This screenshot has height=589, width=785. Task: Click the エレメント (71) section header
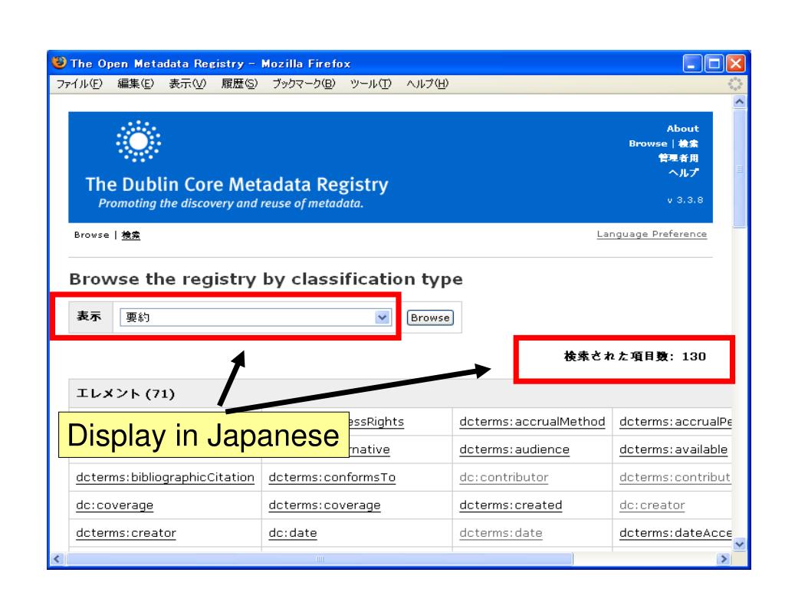coord(125,393)
